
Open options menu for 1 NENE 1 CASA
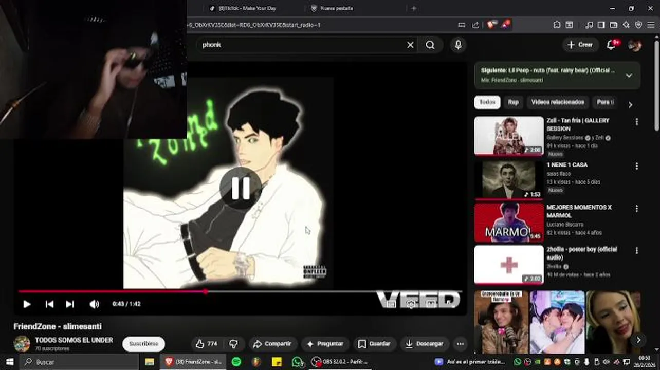(636, 166)
